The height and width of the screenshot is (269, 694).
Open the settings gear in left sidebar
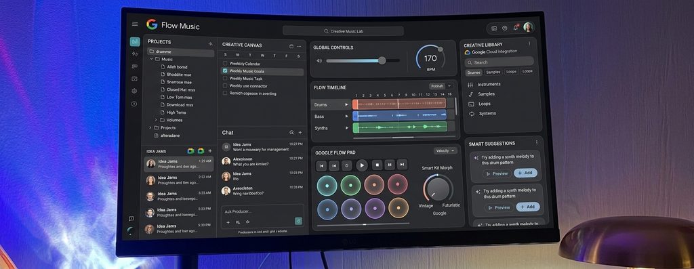tap(134, 91)
